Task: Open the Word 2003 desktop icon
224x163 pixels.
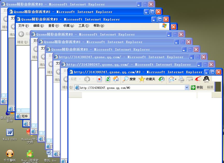Action: point(10,134)
